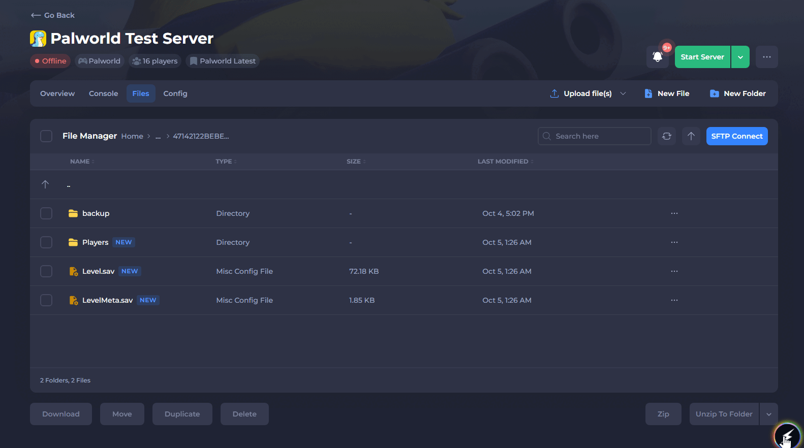Expand the Start Server dropdown arrow
The height and width of the screenshot is (448, 804).
click(740, 57)
